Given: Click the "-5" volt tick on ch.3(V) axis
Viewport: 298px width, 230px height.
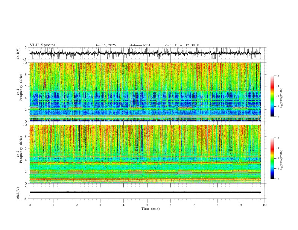Looking at the screenshot, I should pyautogui.click(x=25, y=199).
